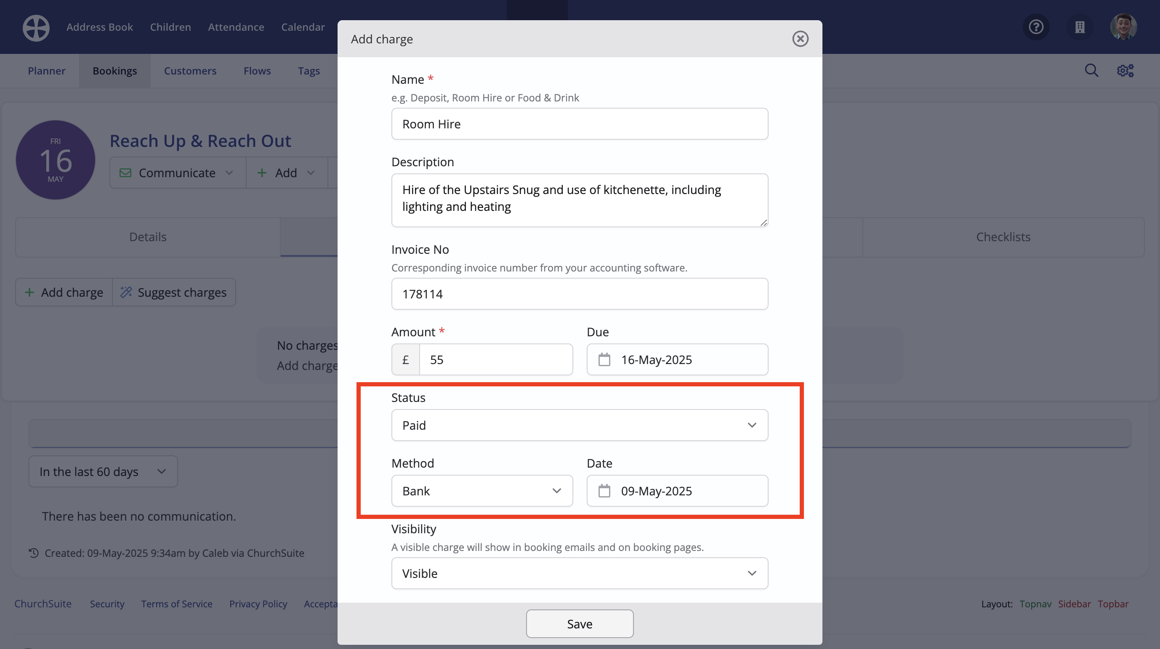Screen dimensions: 1160x649
Task: Click the Suggest charges button
Action: (x=174, y=292)
